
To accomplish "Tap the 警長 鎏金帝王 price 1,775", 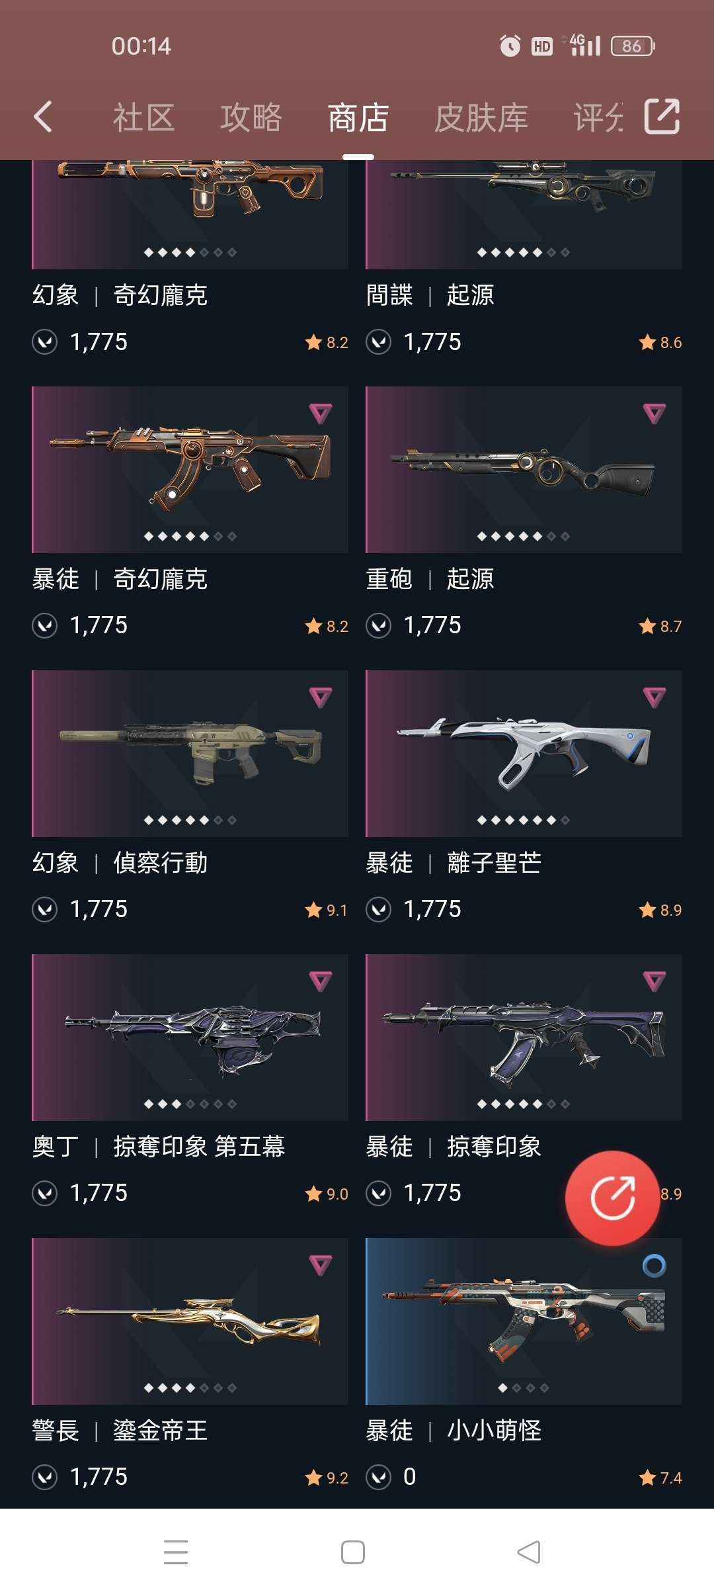I will click(99, 1477).
